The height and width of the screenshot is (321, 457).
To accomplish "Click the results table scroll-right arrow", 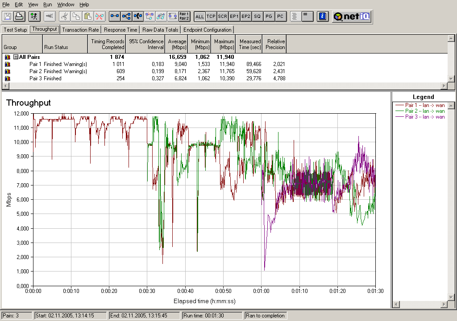I will tap(444, 86).
